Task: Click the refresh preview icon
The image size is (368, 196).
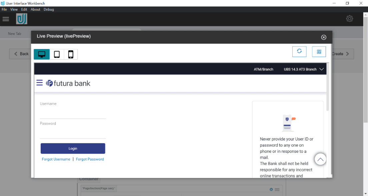Action: tap(299, 51)
